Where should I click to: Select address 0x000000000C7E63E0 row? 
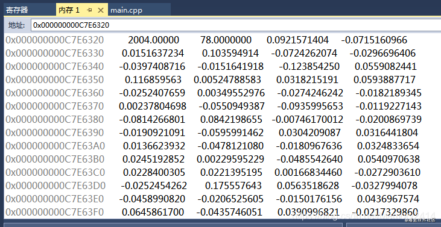pyautogui.click(x=55, y=199)
